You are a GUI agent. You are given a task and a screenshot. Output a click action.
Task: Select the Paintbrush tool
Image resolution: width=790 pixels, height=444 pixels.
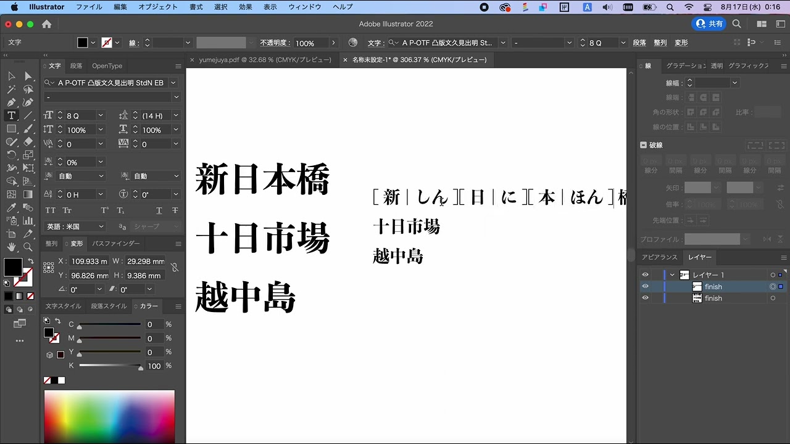click(x=28, y=129)
